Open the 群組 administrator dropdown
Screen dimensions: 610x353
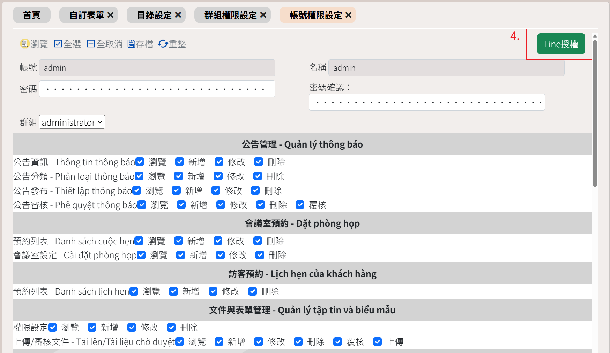click(72, 122)
